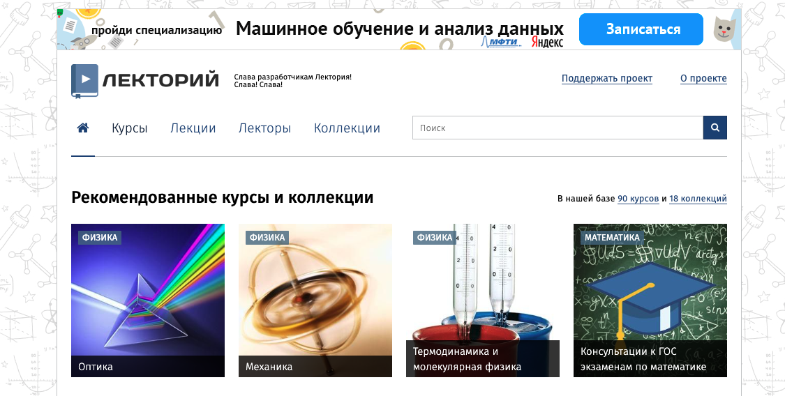Open the Курсы menu item
The width and height of the screenshot is (785, 396).
[x=130, y=128]
